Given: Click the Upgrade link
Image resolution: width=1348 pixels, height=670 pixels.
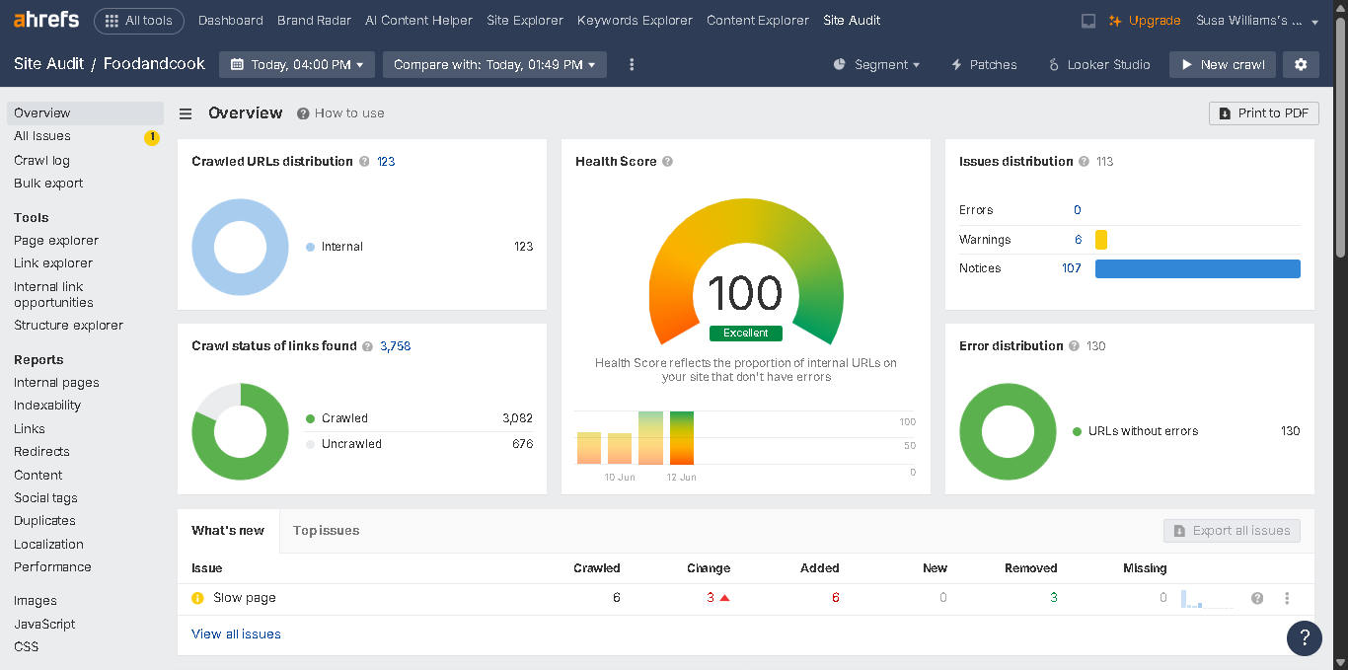Looking at the screenshot, I should (1145, 21).
